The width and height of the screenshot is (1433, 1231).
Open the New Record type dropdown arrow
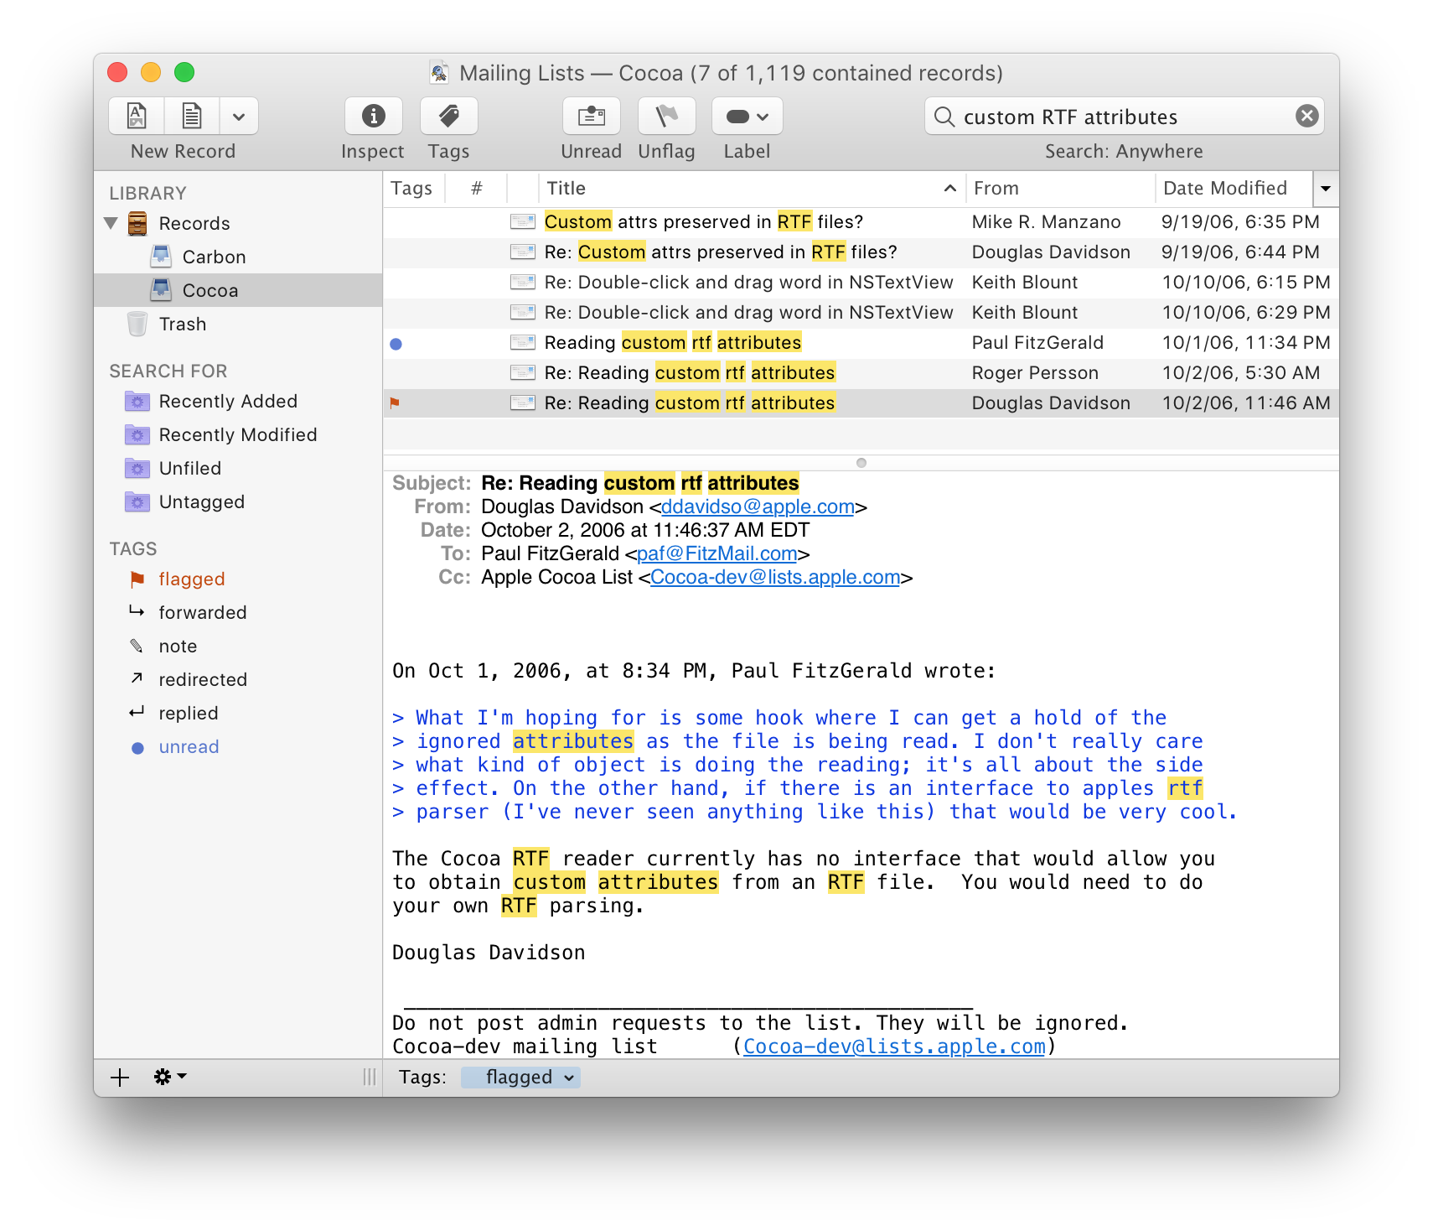[239, 117]
